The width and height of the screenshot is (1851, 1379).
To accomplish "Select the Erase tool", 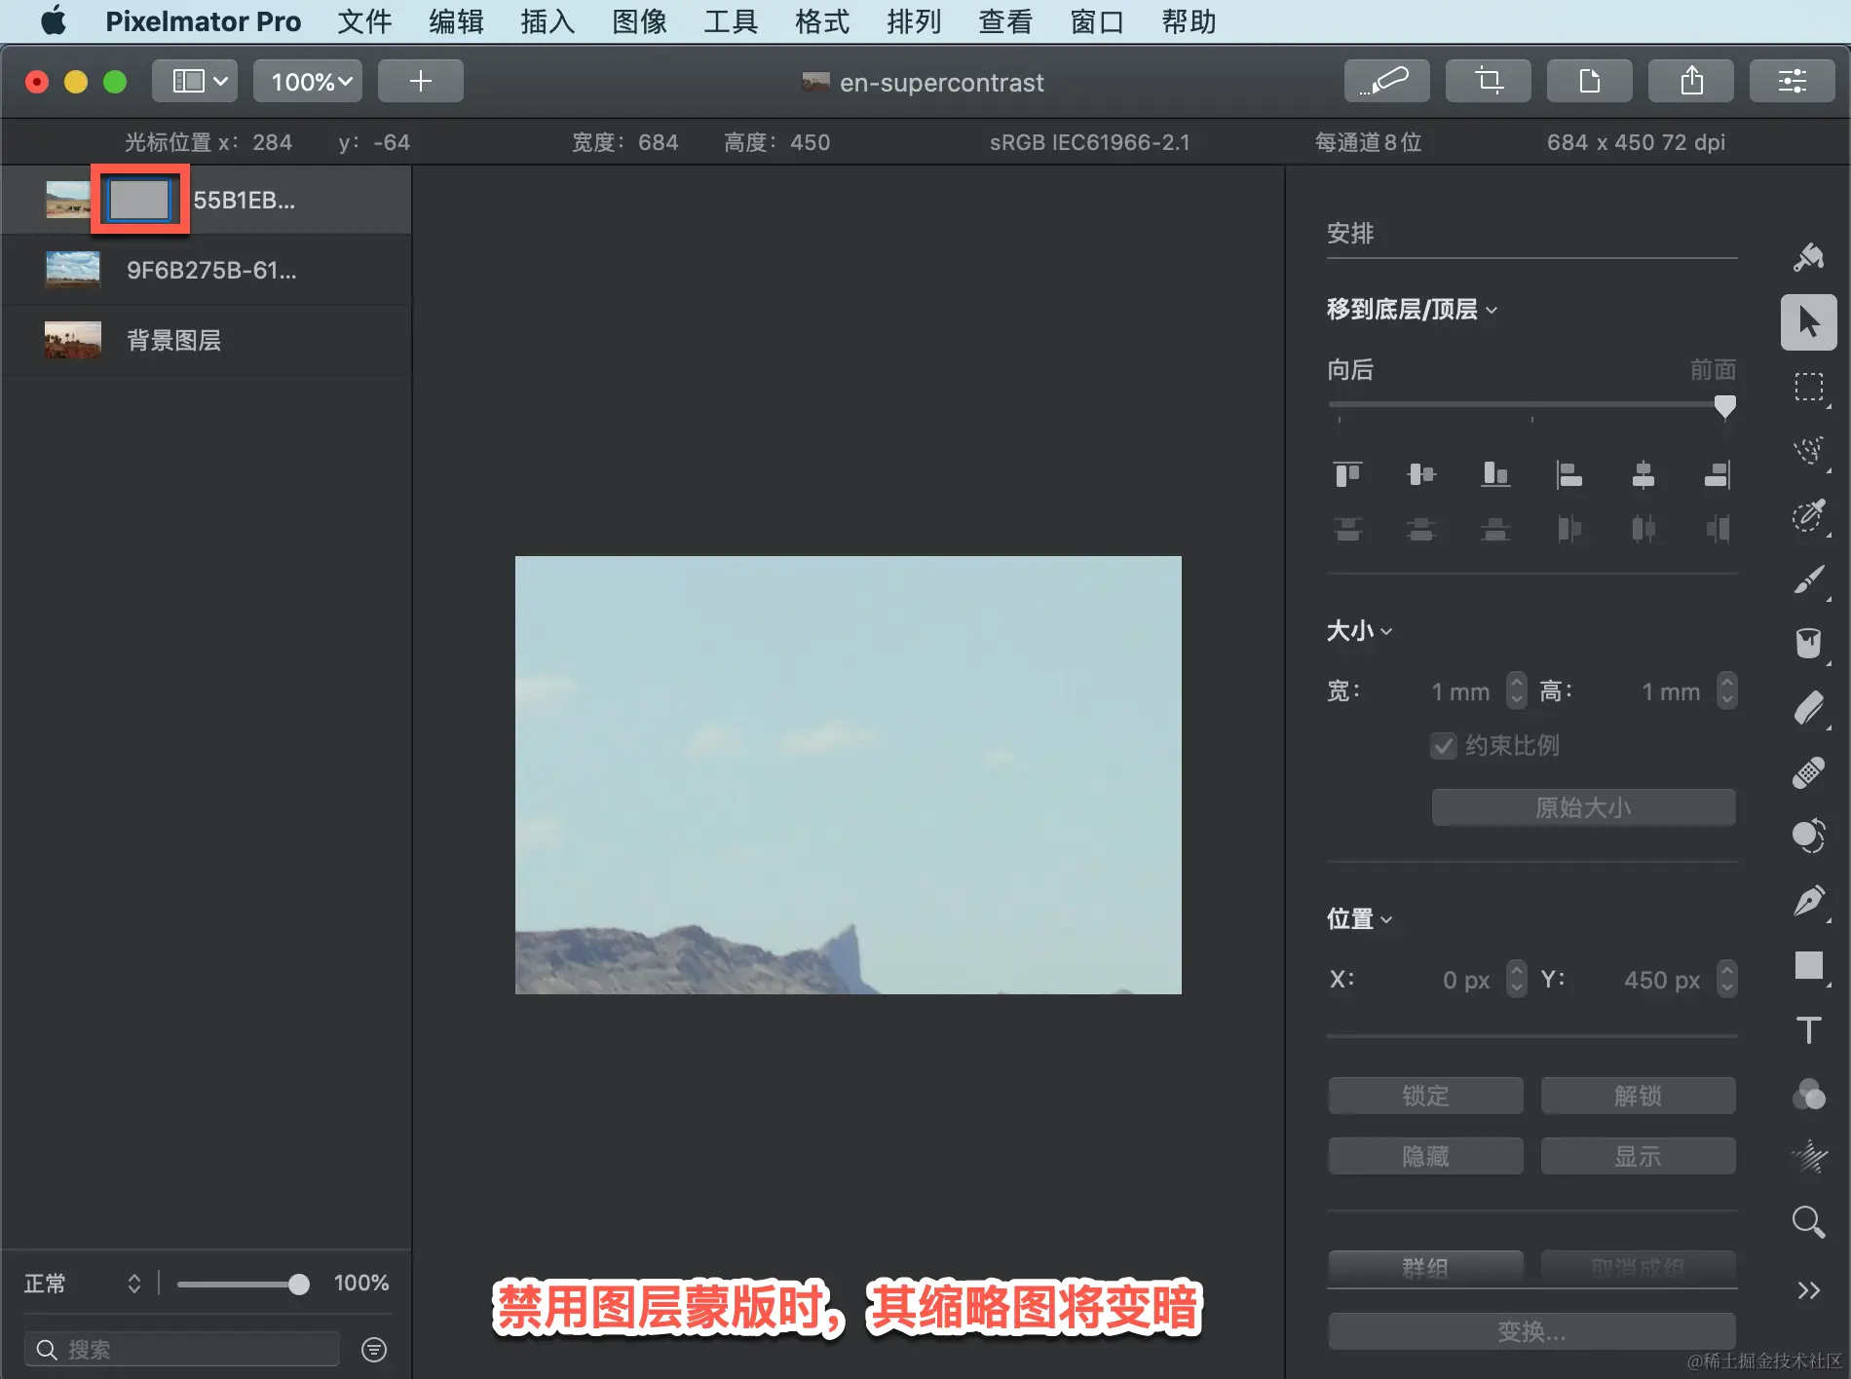I will coord(1809,708).
